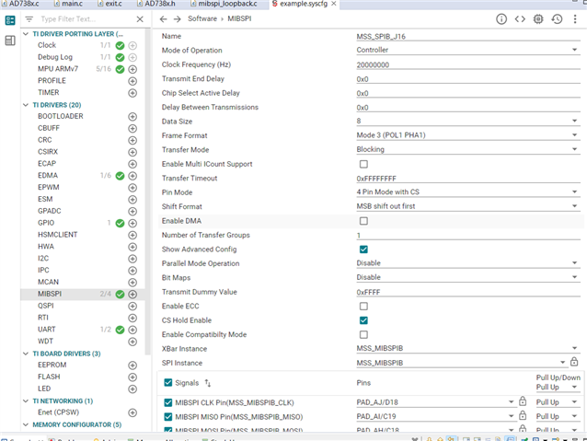Click Clock Frequency value field
Viewport: 587px width, 441px height.
[468, 64]
